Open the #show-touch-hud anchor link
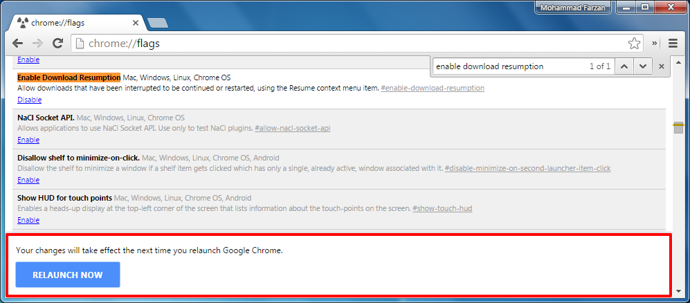This screenshot has height=303, width=690. [442, 208]
